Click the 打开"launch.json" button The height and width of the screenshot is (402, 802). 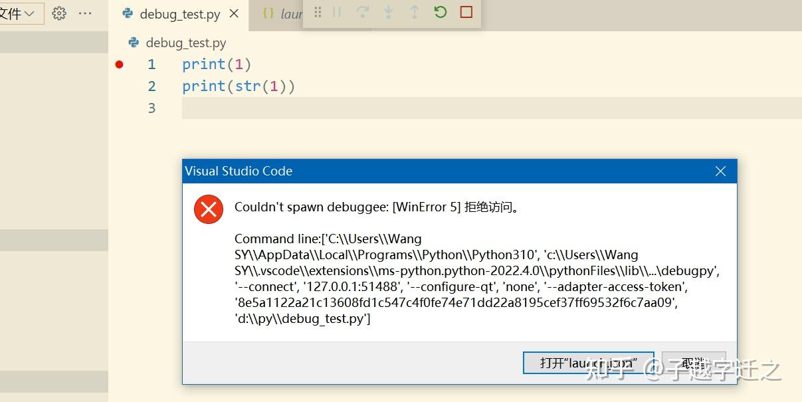[x=587, y=363]
